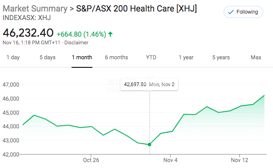Open the Market Summary link
Viewport: 273px width, 168px height.
click(35, 9)
